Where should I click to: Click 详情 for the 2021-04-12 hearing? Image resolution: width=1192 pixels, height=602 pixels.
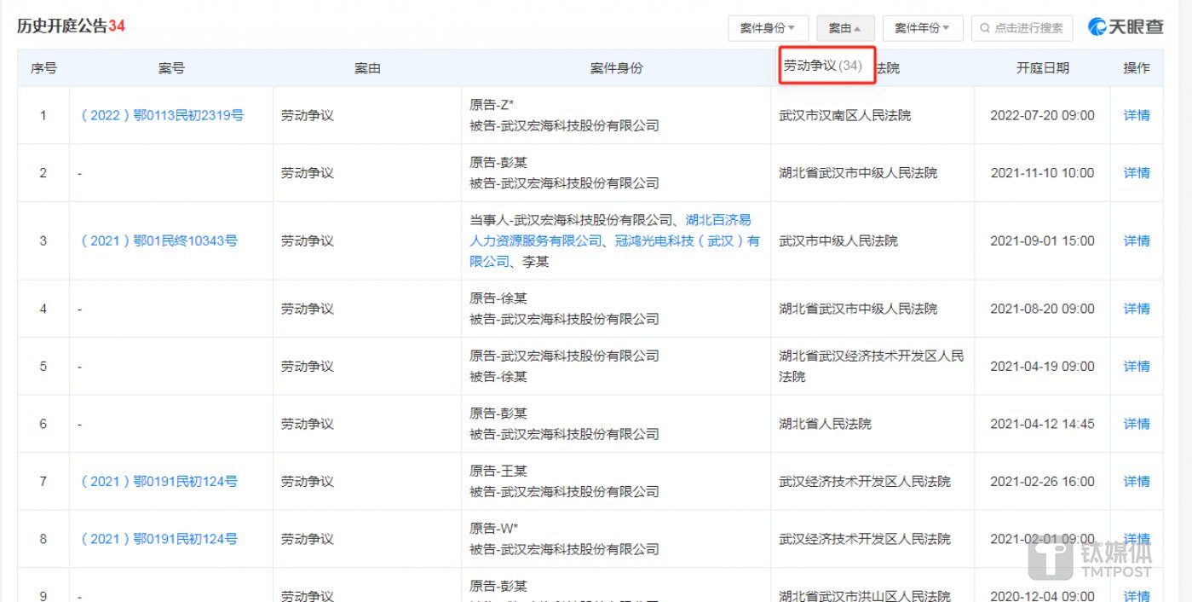coord(1137,424)
